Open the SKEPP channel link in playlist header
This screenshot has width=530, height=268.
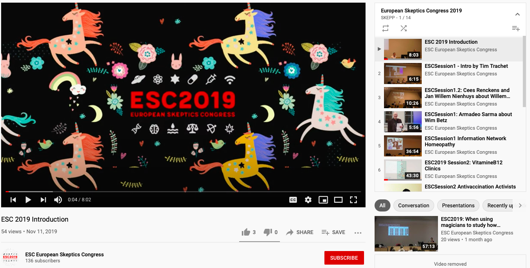pyautogui.click(x=388, y=18)
